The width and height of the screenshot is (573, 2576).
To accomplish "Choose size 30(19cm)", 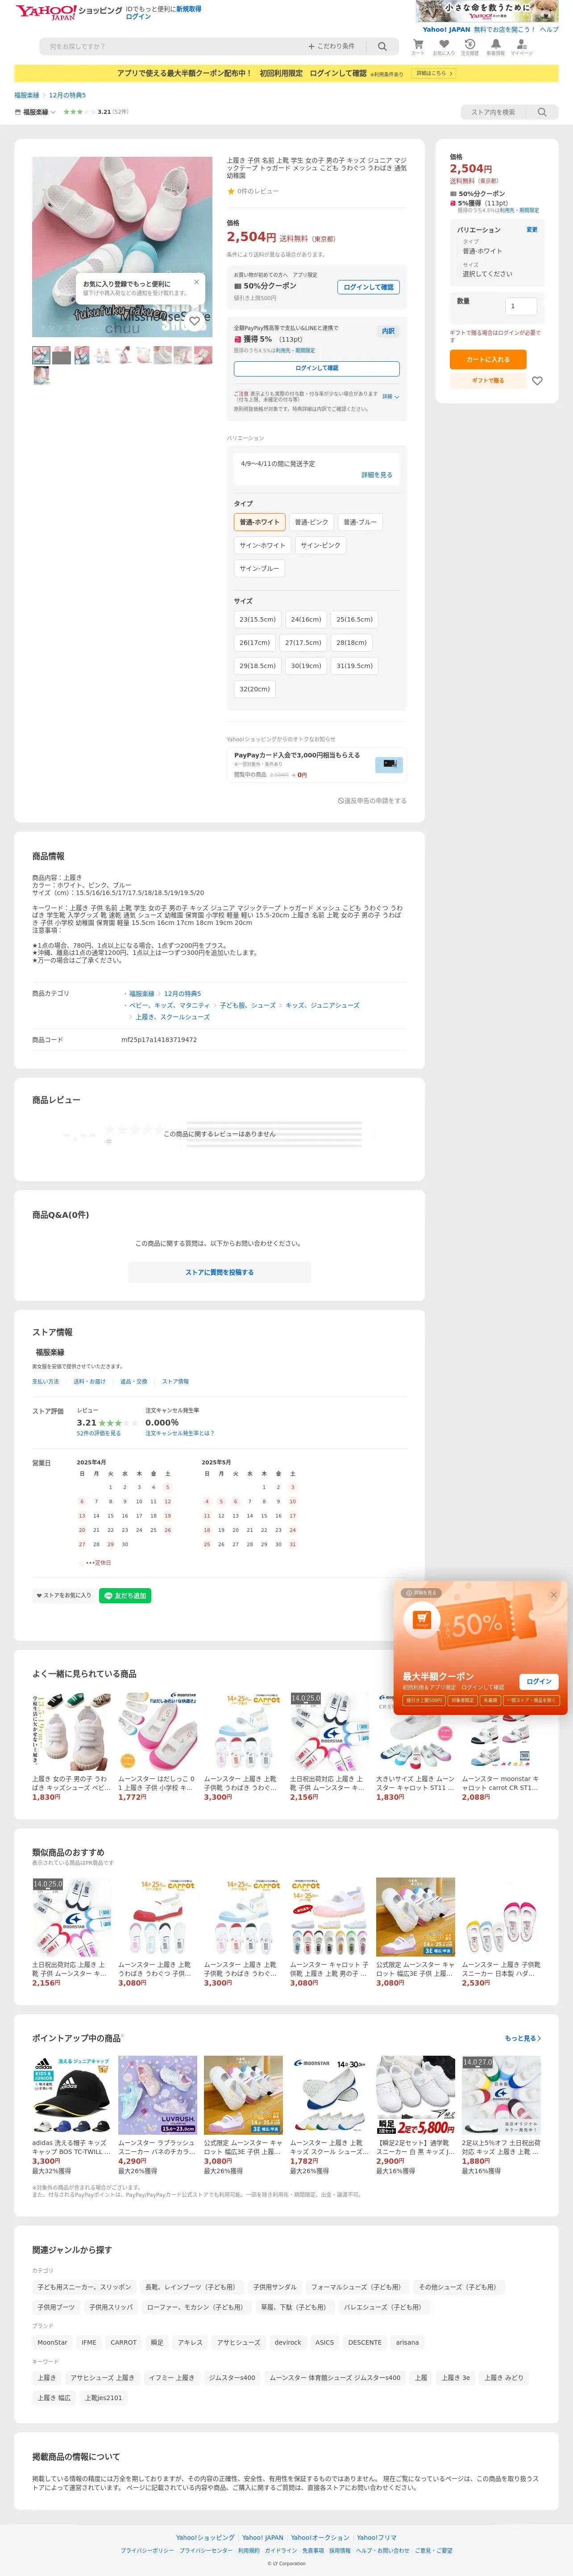I will coord(306,665).
